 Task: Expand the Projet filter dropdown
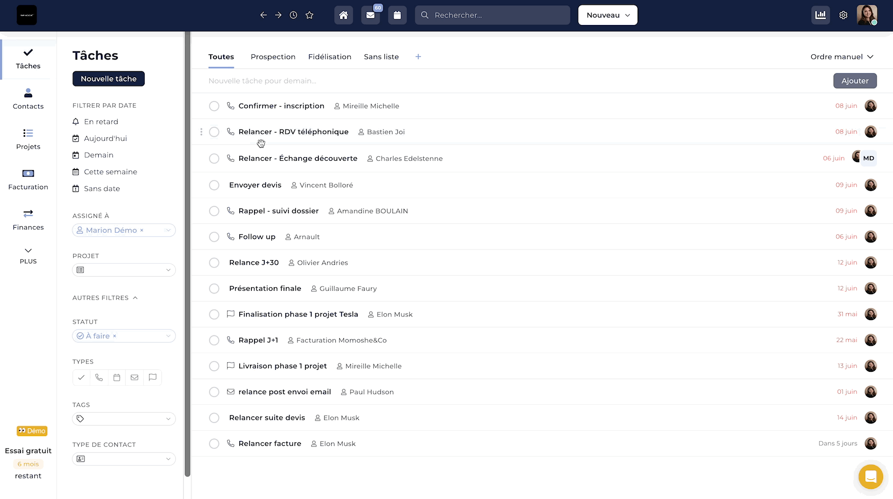pos(124,270)
